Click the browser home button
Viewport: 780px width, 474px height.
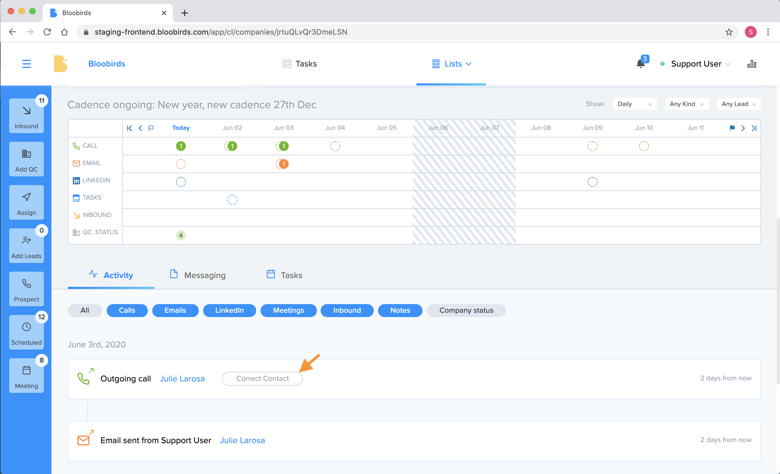click(x=64, y=32)
